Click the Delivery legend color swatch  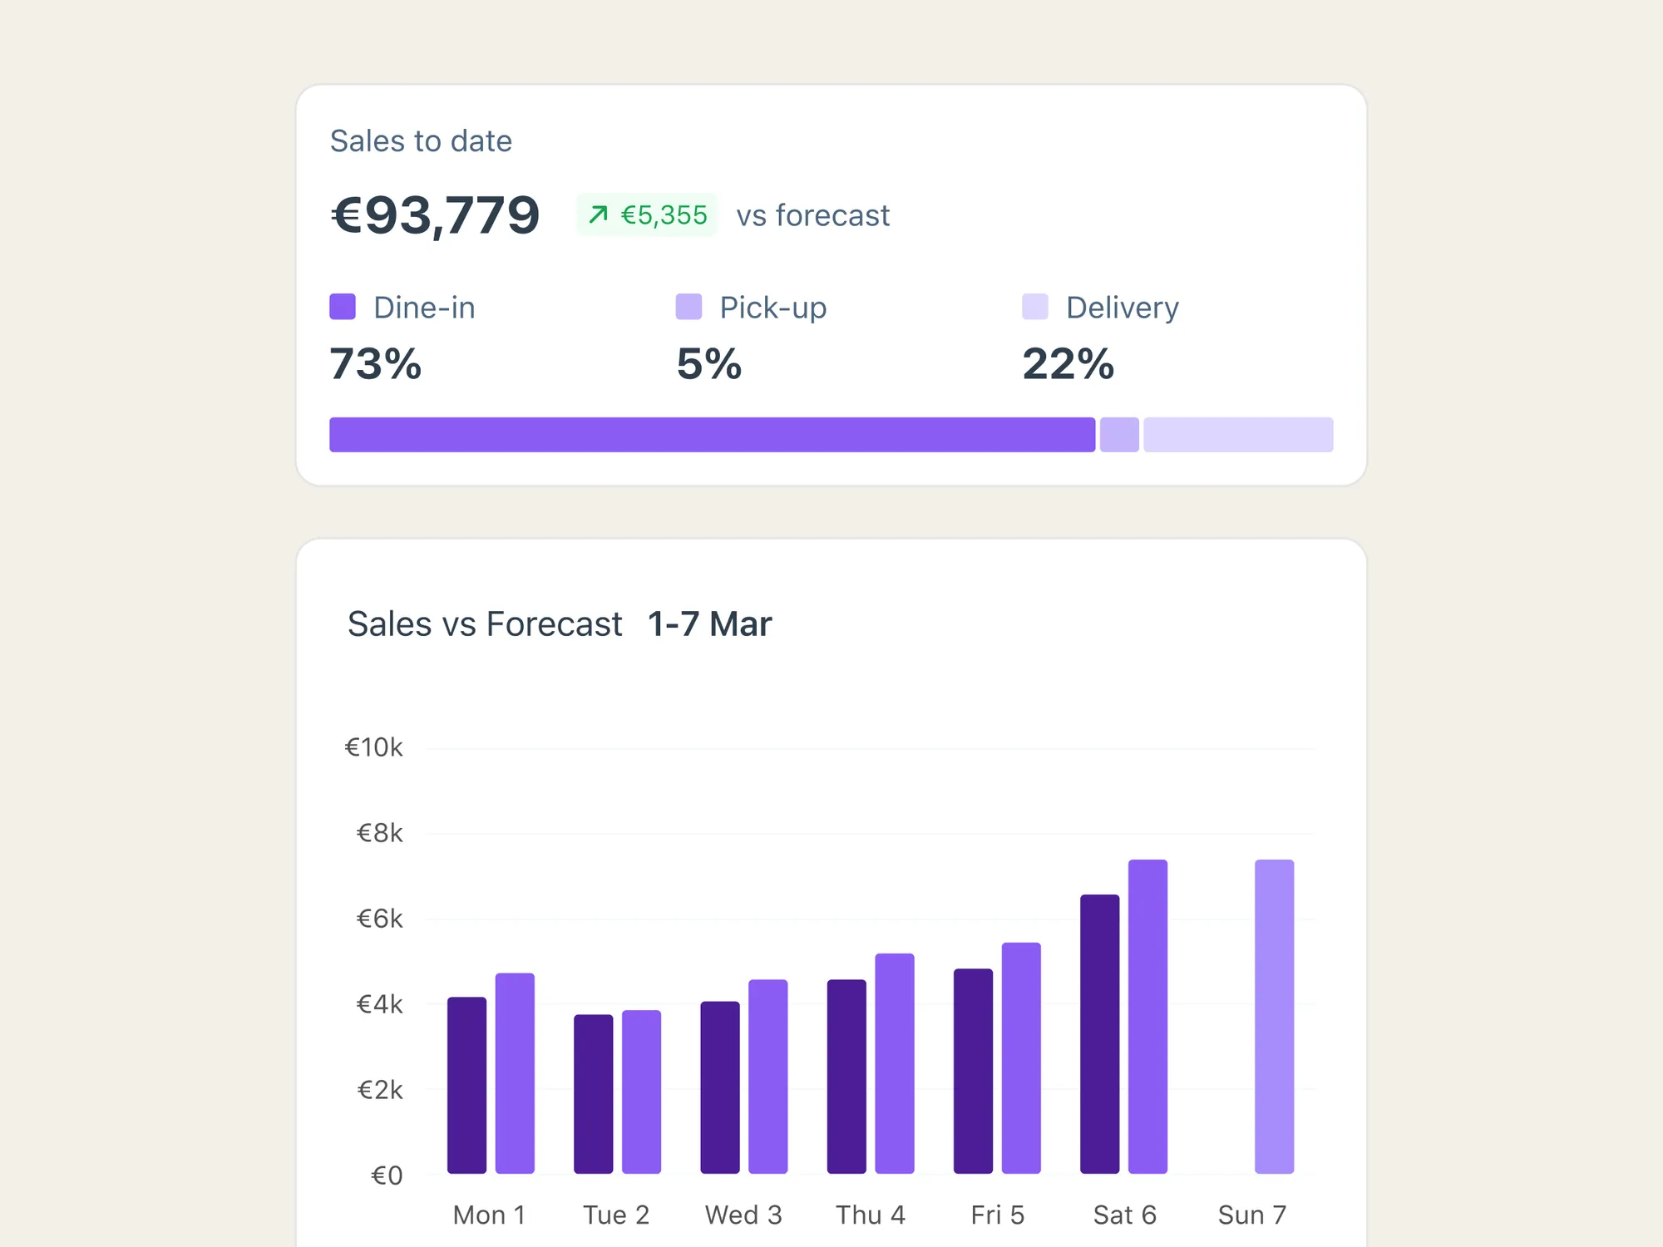[x=1035, y=307]
